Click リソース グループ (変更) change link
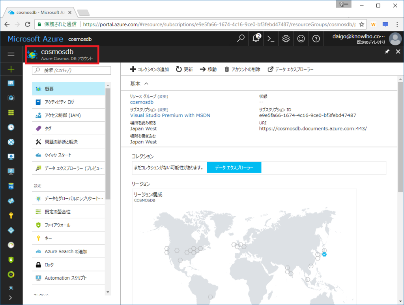404x305 pixels. pos(163,96)
